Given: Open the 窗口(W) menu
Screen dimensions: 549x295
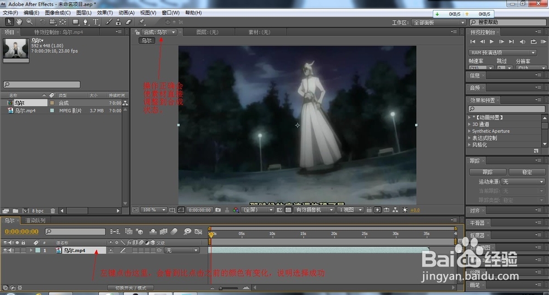Looking at the screenshot, I should 171,13.
